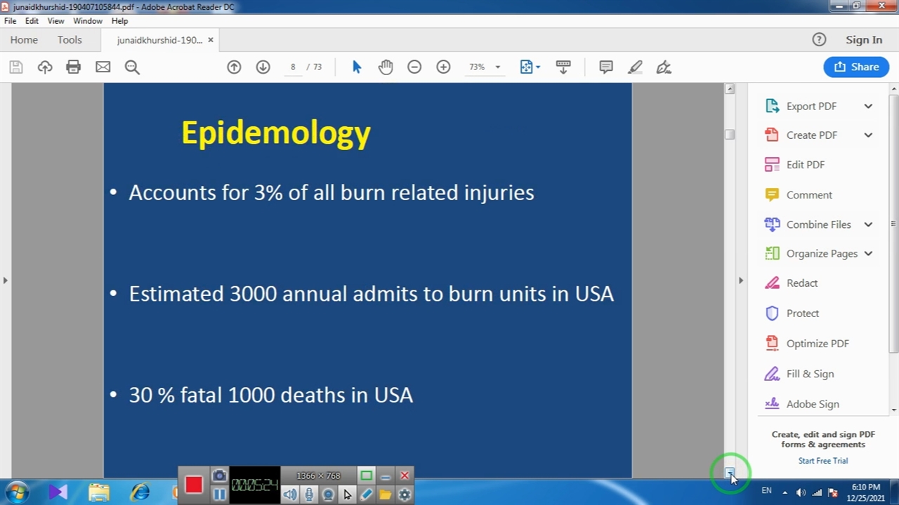Go to next page arrow
899x505 pixels.
[x=263, y=67]
